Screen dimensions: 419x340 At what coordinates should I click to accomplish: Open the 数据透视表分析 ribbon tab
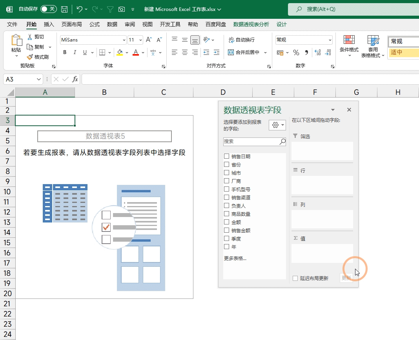[x=251, y=24]
